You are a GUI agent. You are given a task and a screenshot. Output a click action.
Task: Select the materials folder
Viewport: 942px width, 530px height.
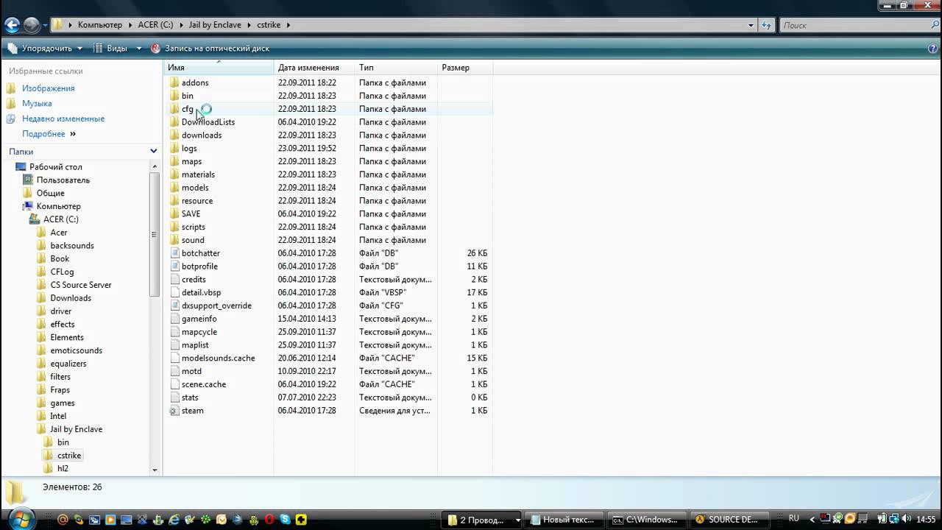pyautogui.click(x=198, y=174)
